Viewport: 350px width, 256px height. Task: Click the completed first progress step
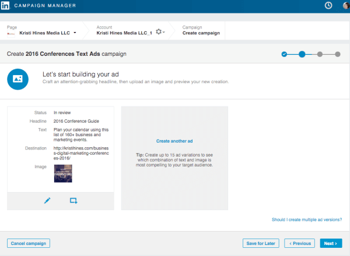(x=284, y=54)
